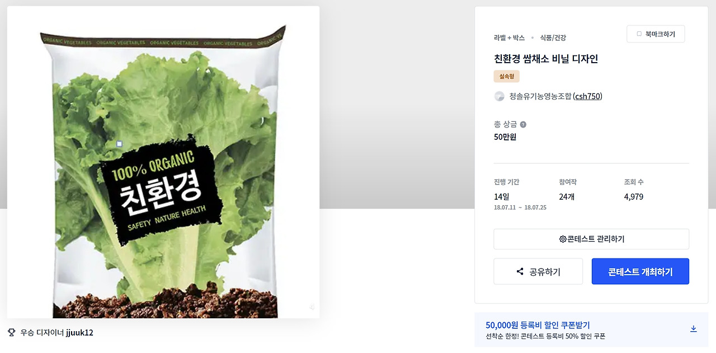
Task: Click the 공유하기 share button
Action: pyautogui.click(x=538, y=271)
